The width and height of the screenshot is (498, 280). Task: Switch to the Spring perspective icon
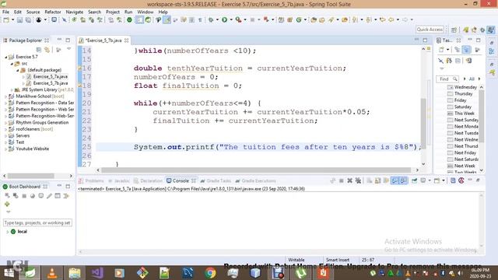tap(466, 30)
